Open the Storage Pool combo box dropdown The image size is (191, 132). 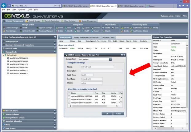(x=110, y=59)
